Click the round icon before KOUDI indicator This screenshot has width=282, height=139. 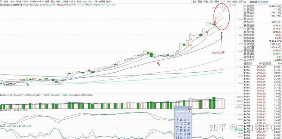[22, 5]
